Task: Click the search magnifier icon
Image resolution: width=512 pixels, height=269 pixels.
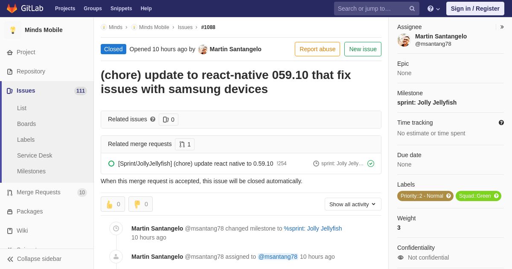Action: (x=412, y=9)
